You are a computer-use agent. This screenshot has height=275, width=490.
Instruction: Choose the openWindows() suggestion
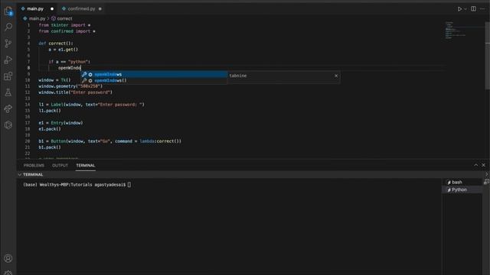(154, 80)
